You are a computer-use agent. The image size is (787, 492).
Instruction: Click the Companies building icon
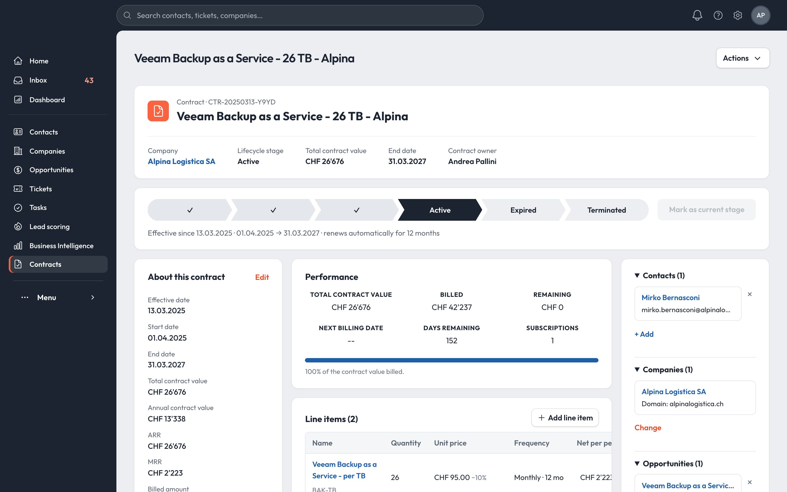coord(18,151)
